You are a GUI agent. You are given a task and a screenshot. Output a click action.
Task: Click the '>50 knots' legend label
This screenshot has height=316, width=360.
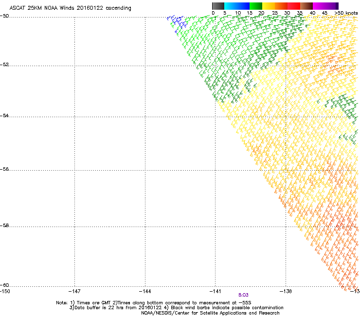click(x=346, y=13)
